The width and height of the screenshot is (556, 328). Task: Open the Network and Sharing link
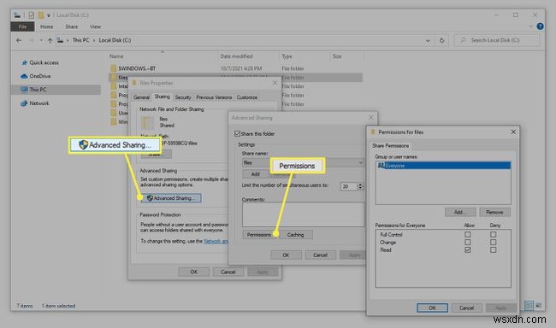tap(216, 241)
